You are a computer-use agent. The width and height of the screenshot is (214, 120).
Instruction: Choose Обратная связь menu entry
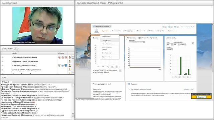click(x=110, y=57)
